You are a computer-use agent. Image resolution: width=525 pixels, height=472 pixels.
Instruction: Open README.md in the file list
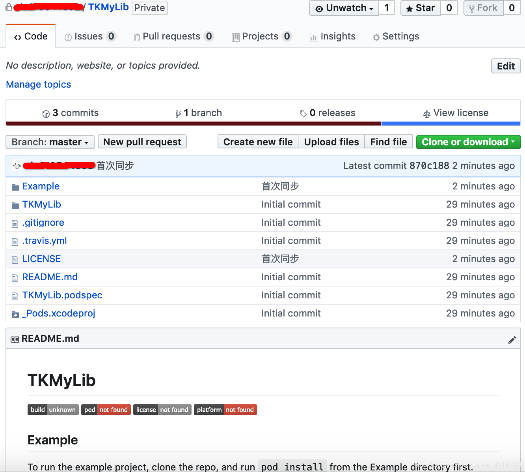click(50, 277)
